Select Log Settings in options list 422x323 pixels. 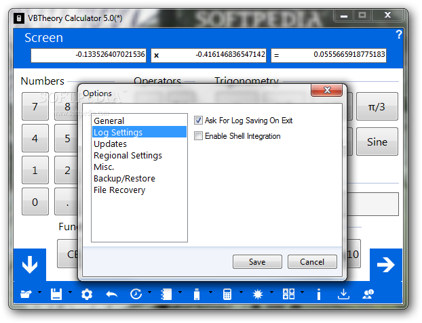139,132
